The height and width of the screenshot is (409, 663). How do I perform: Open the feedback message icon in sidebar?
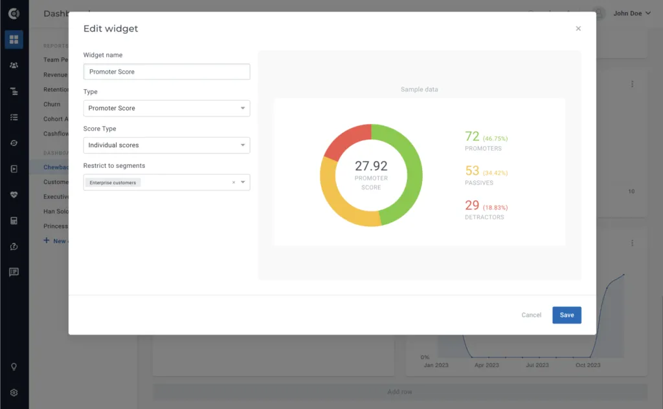click(x=14, y=272)
